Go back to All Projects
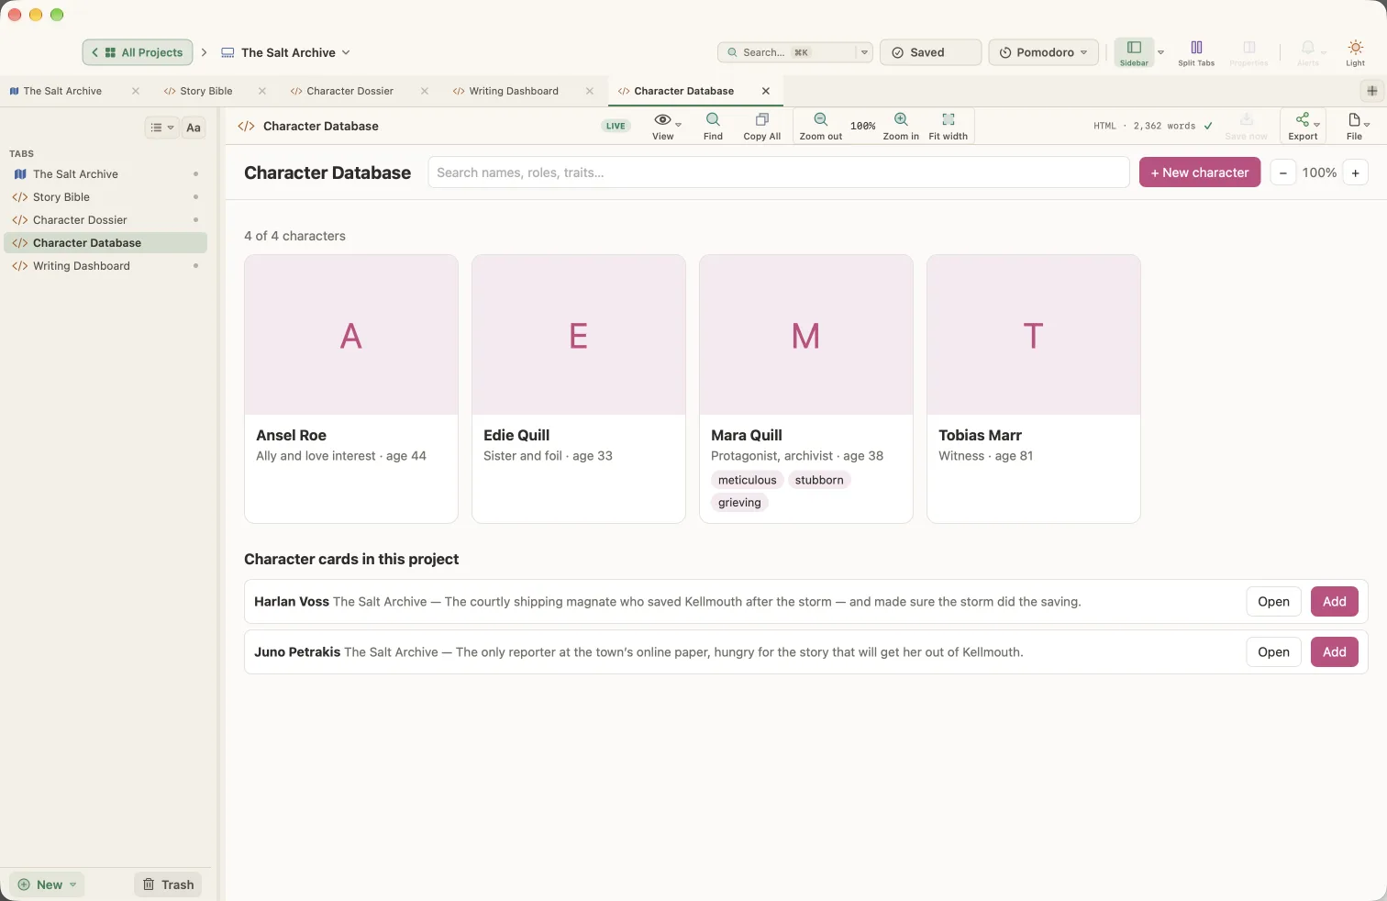 (x=138, y=52)
